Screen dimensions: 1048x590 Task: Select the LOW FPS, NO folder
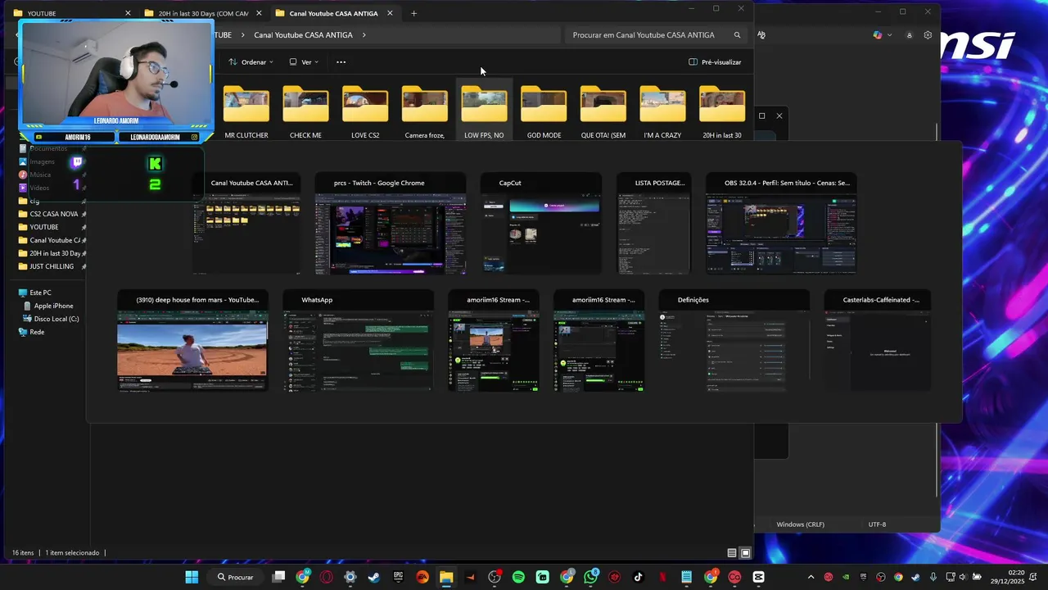tap(484, 110)
